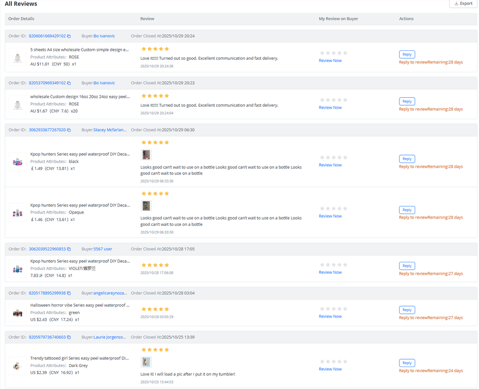Open order link 8205178895299938

pos(47,293)
